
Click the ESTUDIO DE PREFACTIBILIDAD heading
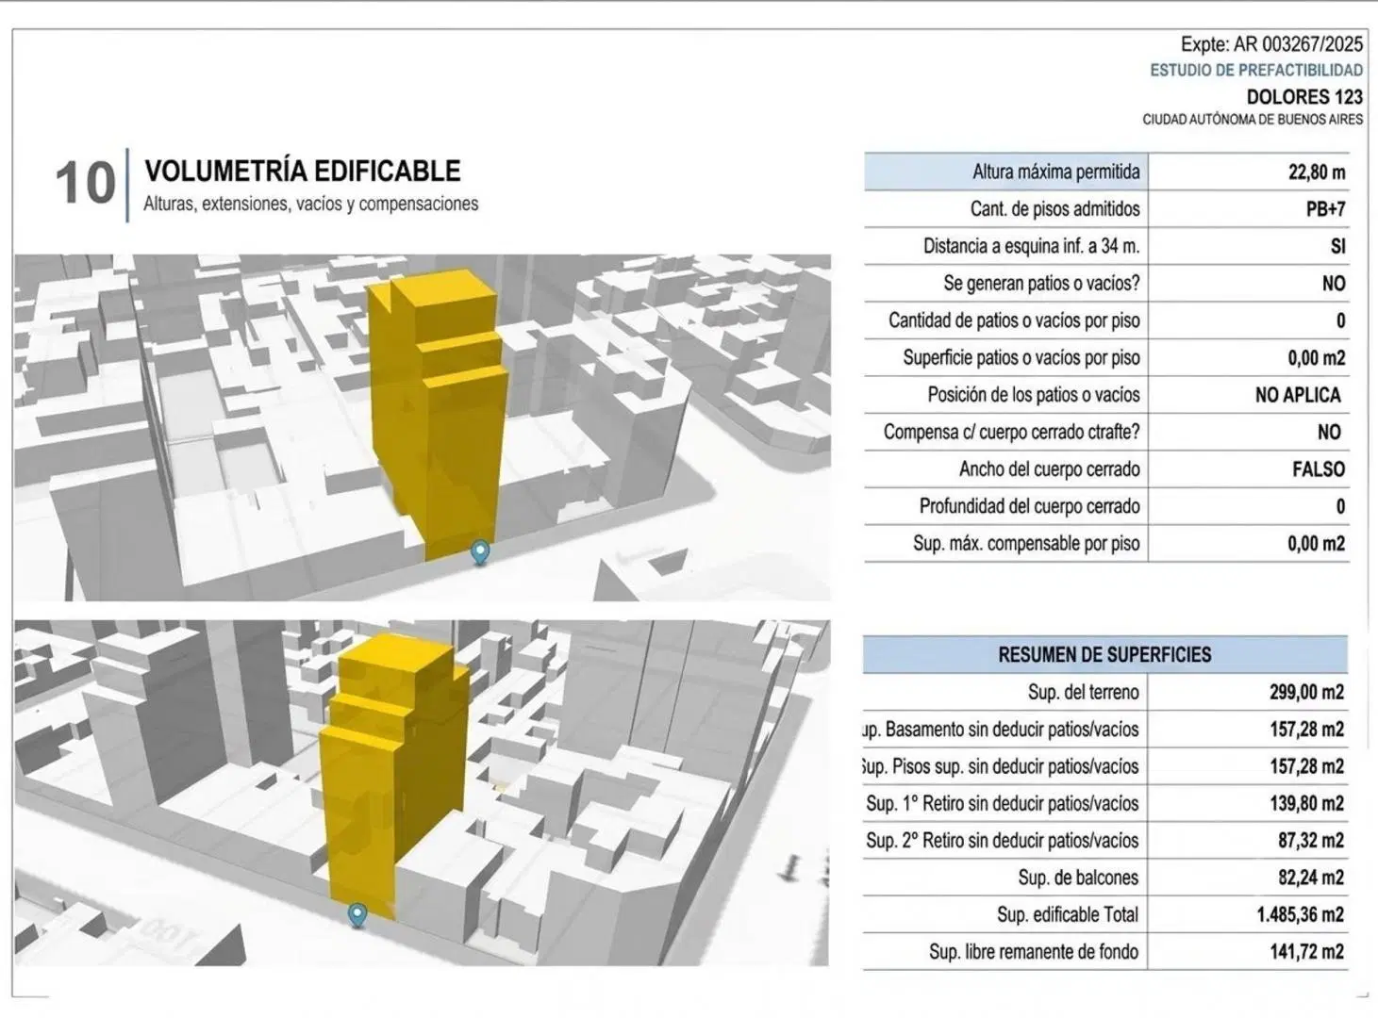point(1256,70)
